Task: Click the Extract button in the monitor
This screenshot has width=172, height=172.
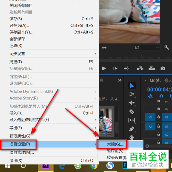Action: (152, 68)
